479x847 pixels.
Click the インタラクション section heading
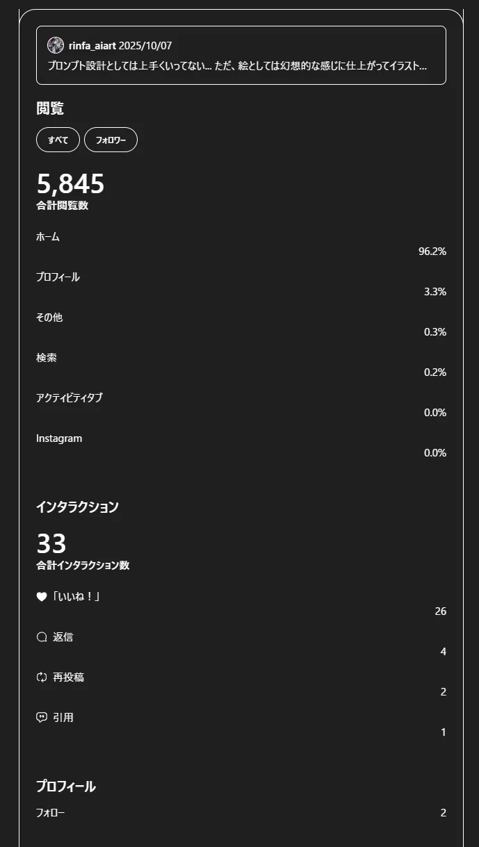pyautogui.click(x=77, y=507)
